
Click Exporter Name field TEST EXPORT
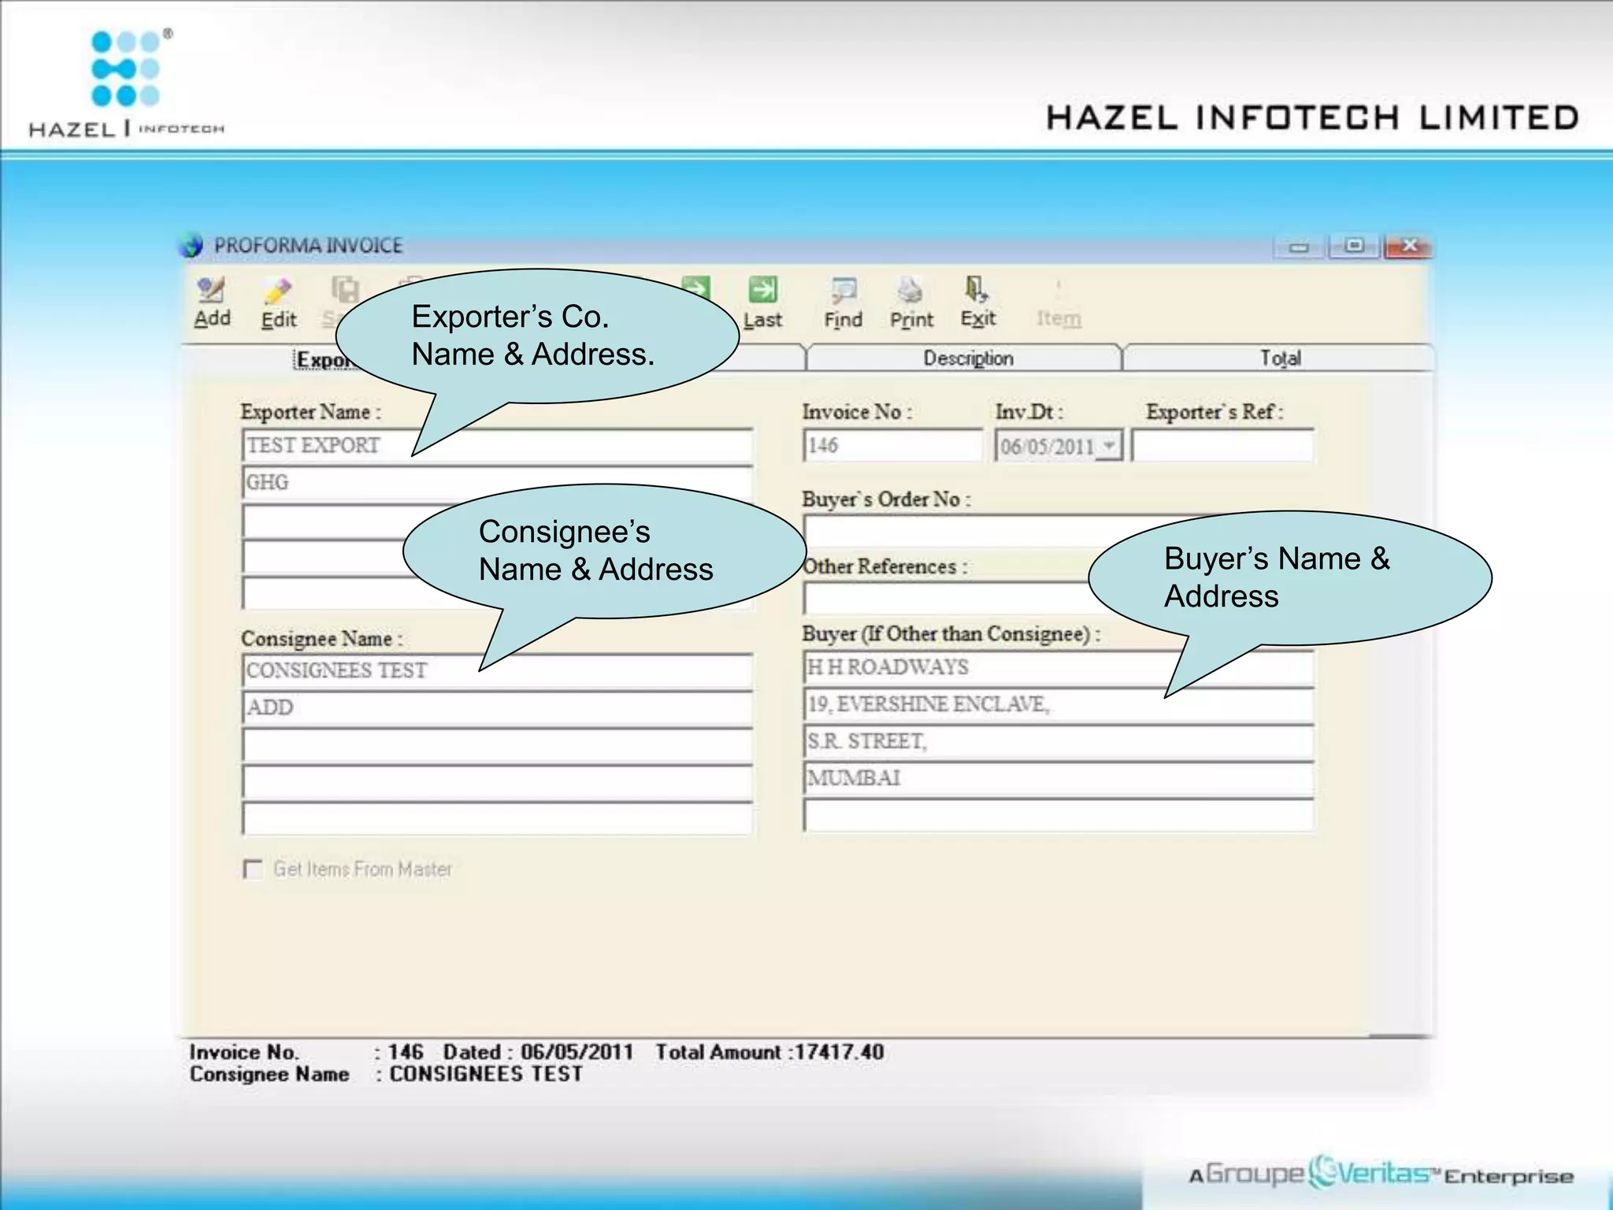[497, 446]
